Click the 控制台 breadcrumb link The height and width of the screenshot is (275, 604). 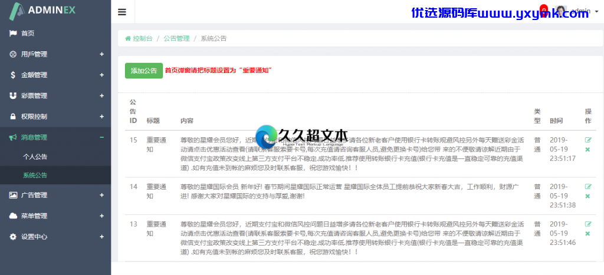click(143, 38)
